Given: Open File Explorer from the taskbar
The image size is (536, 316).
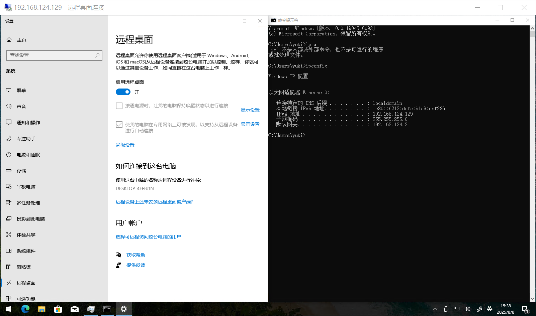Looking at the screenshot, I should pyautogui.click(x=41, y=309).
